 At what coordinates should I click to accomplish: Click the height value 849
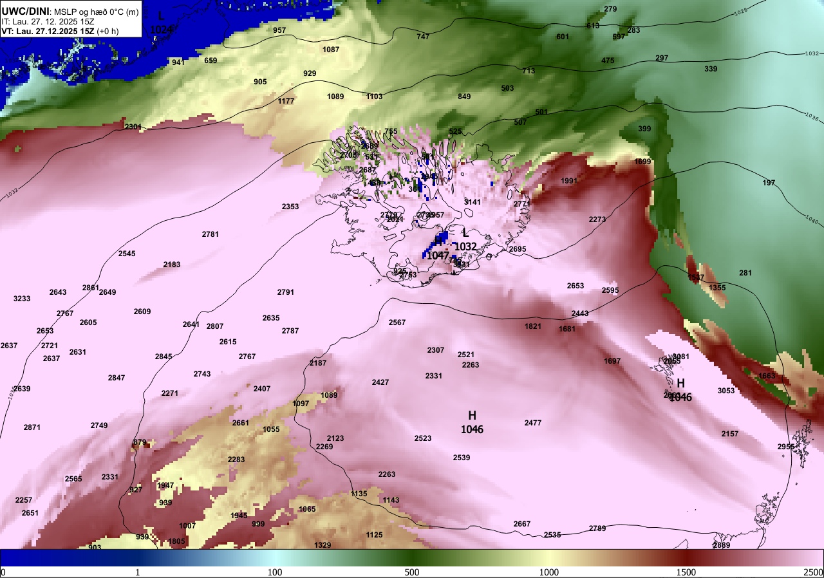coord(464,97)
